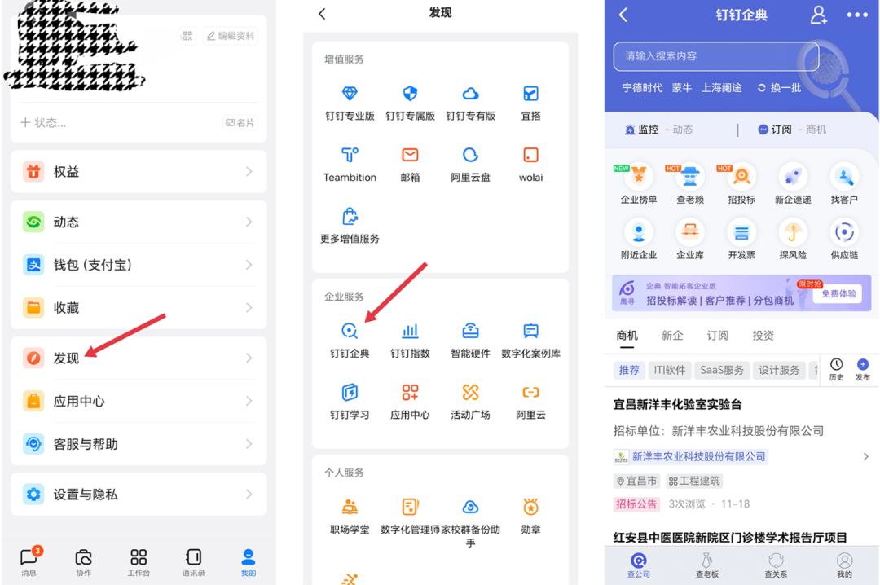Open the 权益 menu row
Viewport: 880px width, 585px height.
(x=139, y=172)
